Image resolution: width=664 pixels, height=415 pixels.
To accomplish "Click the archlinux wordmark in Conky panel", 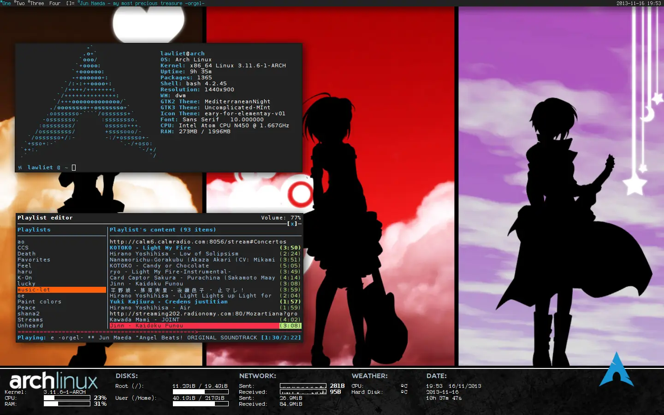I will tap(53, 381).
